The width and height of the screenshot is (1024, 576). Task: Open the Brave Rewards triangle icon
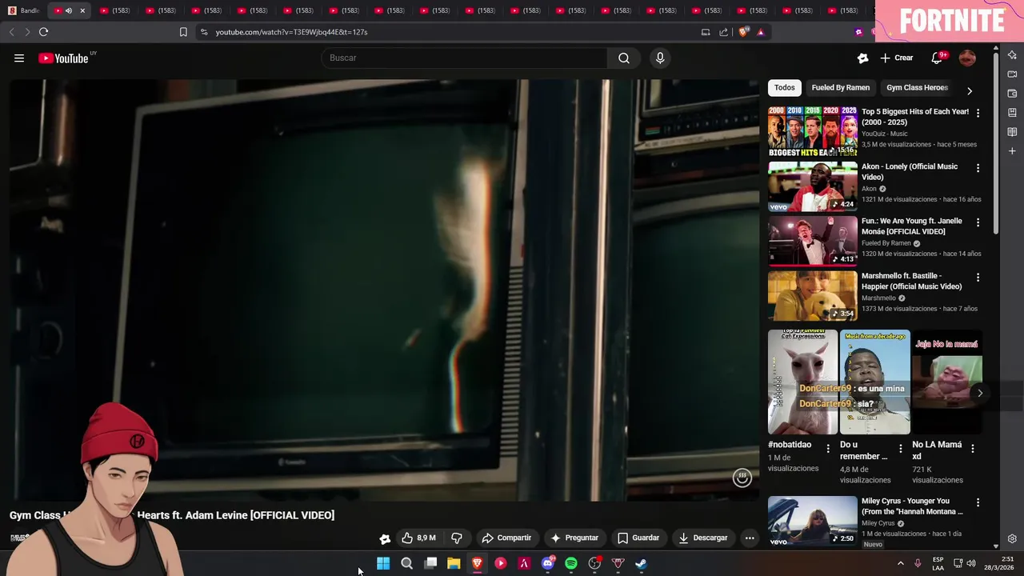(x=760, y=32)
